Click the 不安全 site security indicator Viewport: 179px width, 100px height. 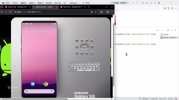[18, 12]
